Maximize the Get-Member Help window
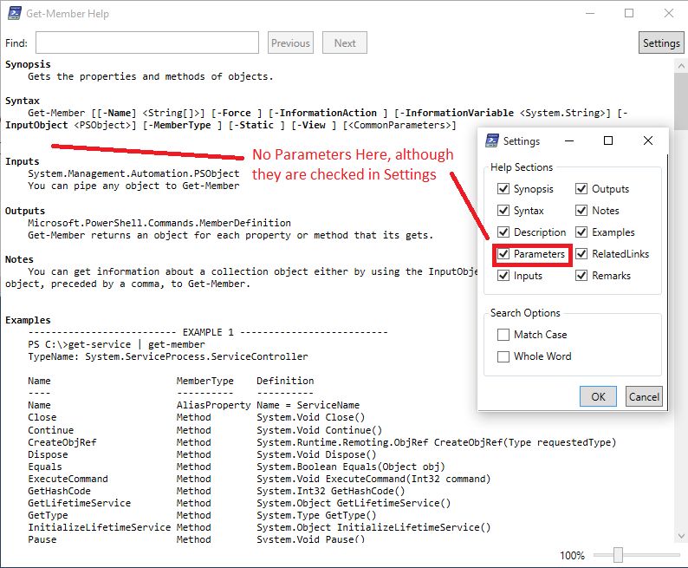 point(629,13)
